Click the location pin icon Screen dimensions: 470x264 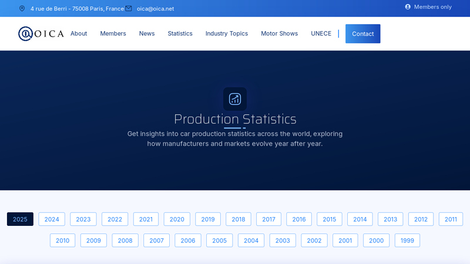[x=22, y=8]
